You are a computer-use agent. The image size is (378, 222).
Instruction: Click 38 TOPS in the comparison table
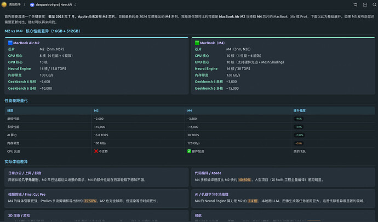coord(193,135)
